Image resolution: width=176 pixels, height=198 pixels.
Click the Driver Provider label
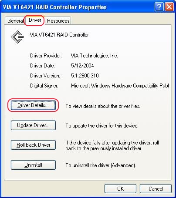46,56
